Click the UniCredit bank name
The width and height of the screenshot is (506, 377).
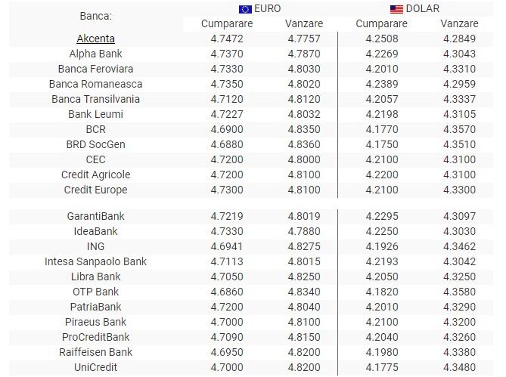click(x=95, y=367)
